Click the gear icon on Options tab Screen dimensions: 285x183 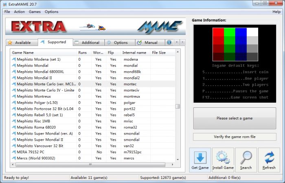tap(109, 42)
